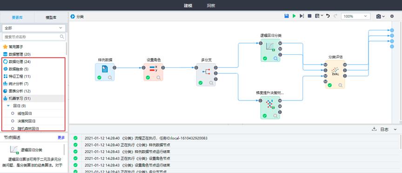Open the view-data icon in the toolbar
Viewport: 402px width, 173px height.
pyautogui.click(x=317, y=16)
